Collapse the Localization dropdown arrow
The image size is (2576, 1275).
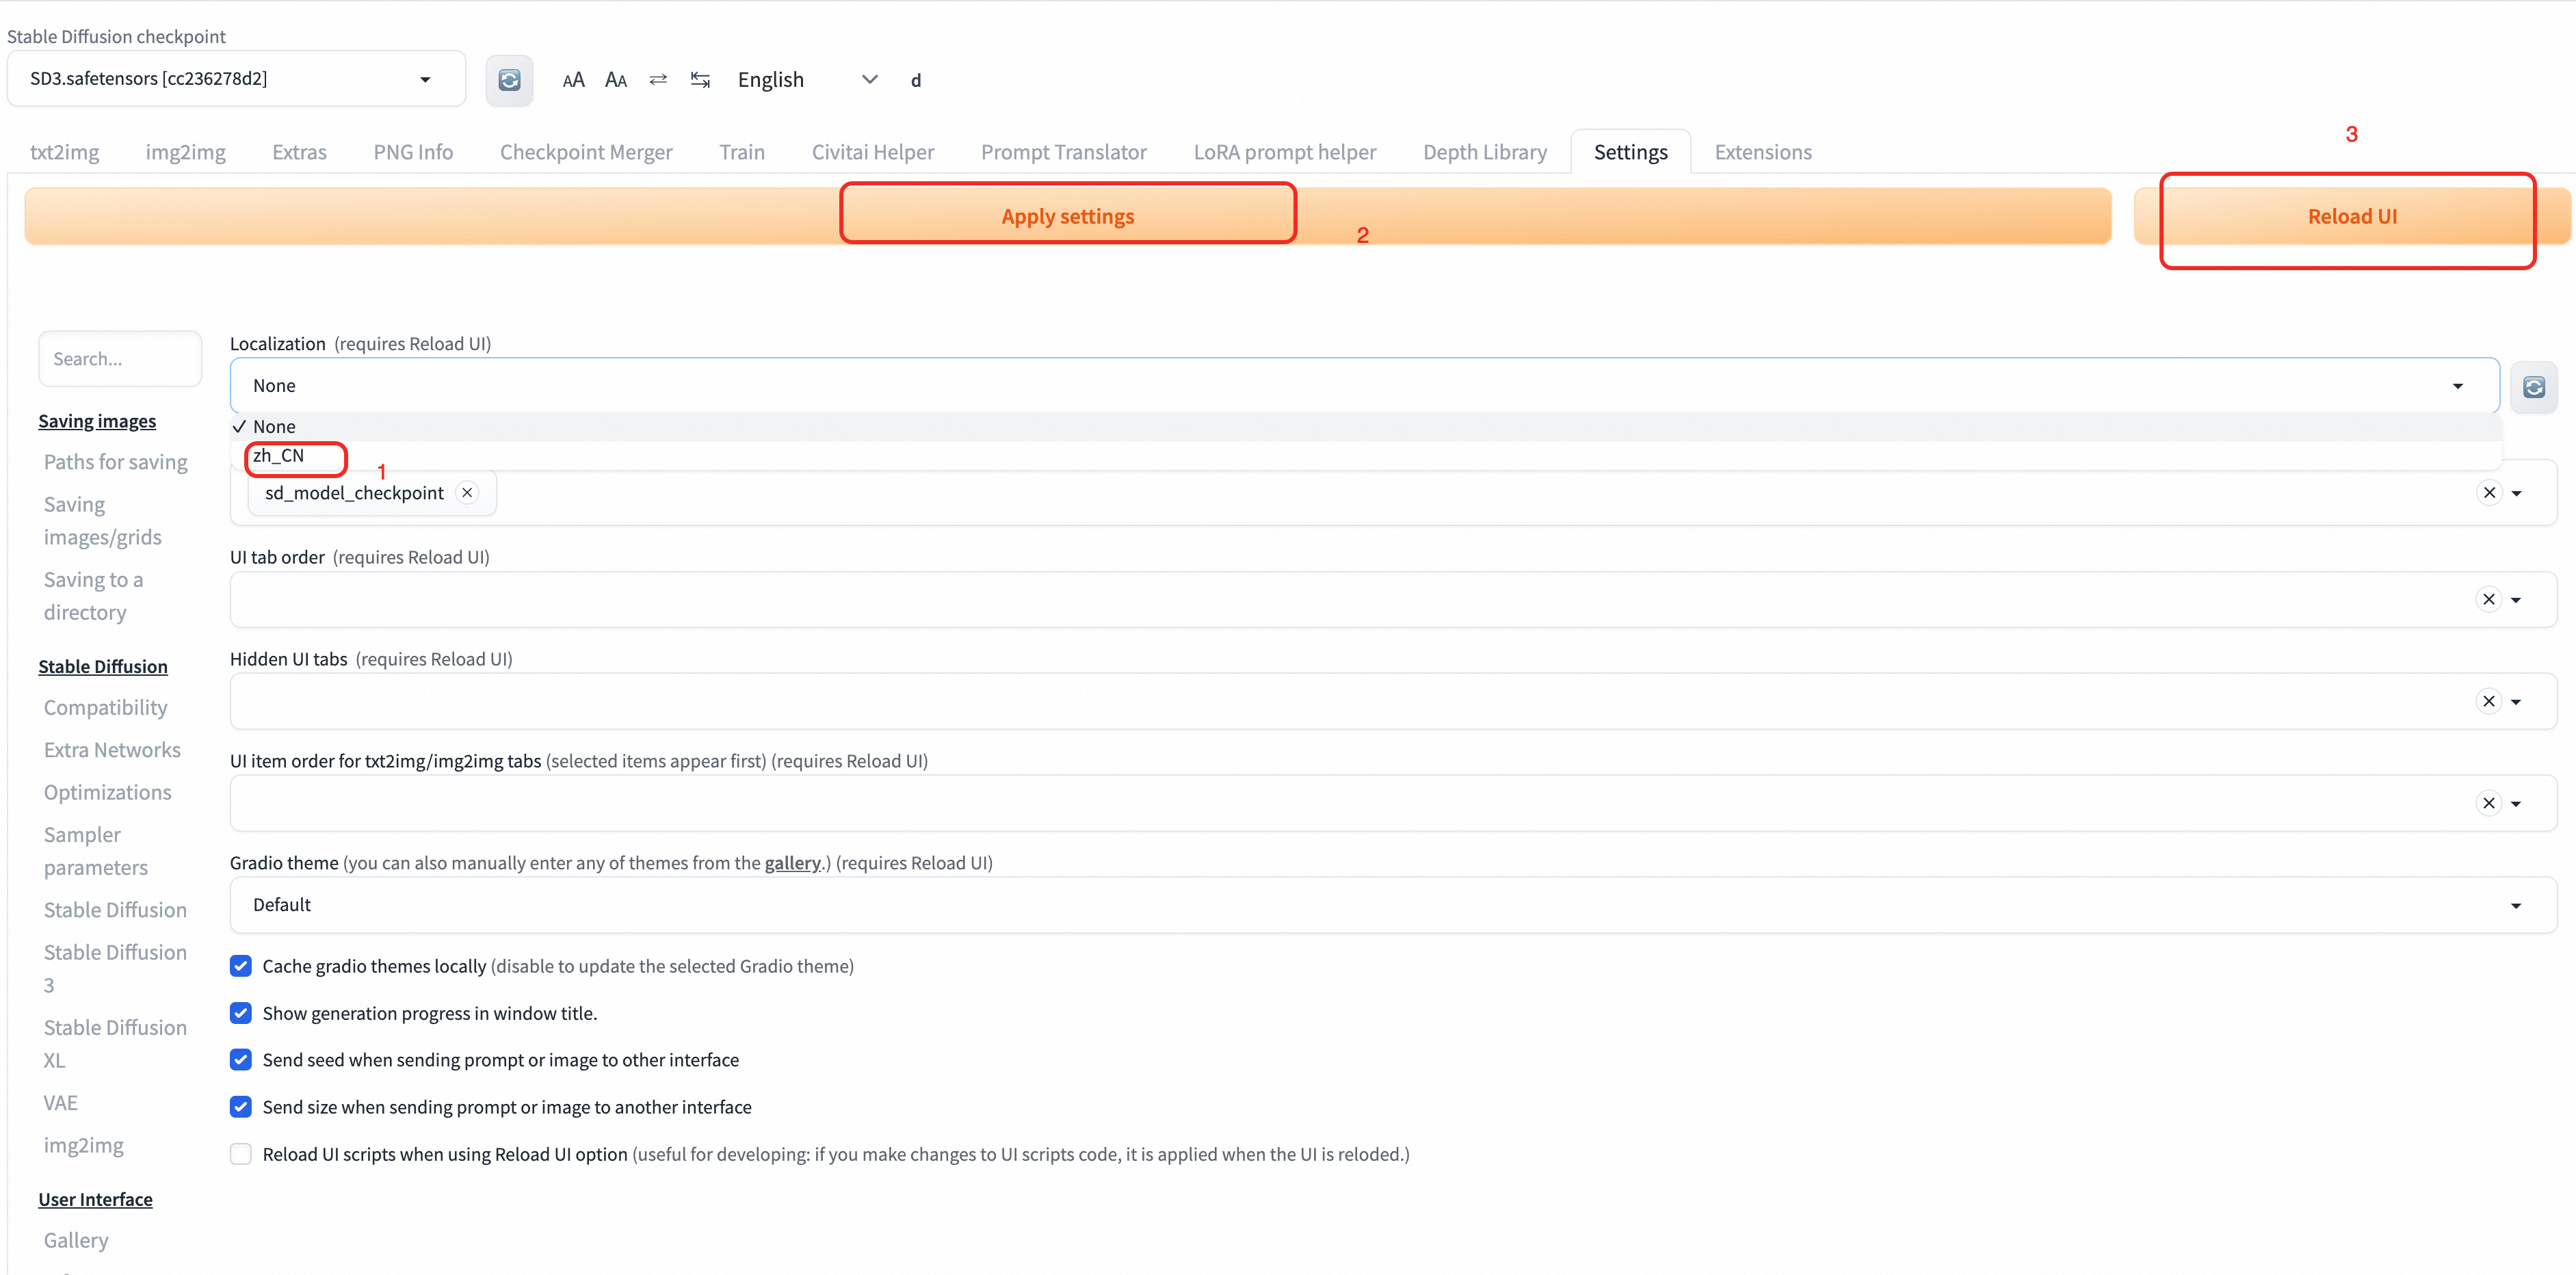point(2458,386)
